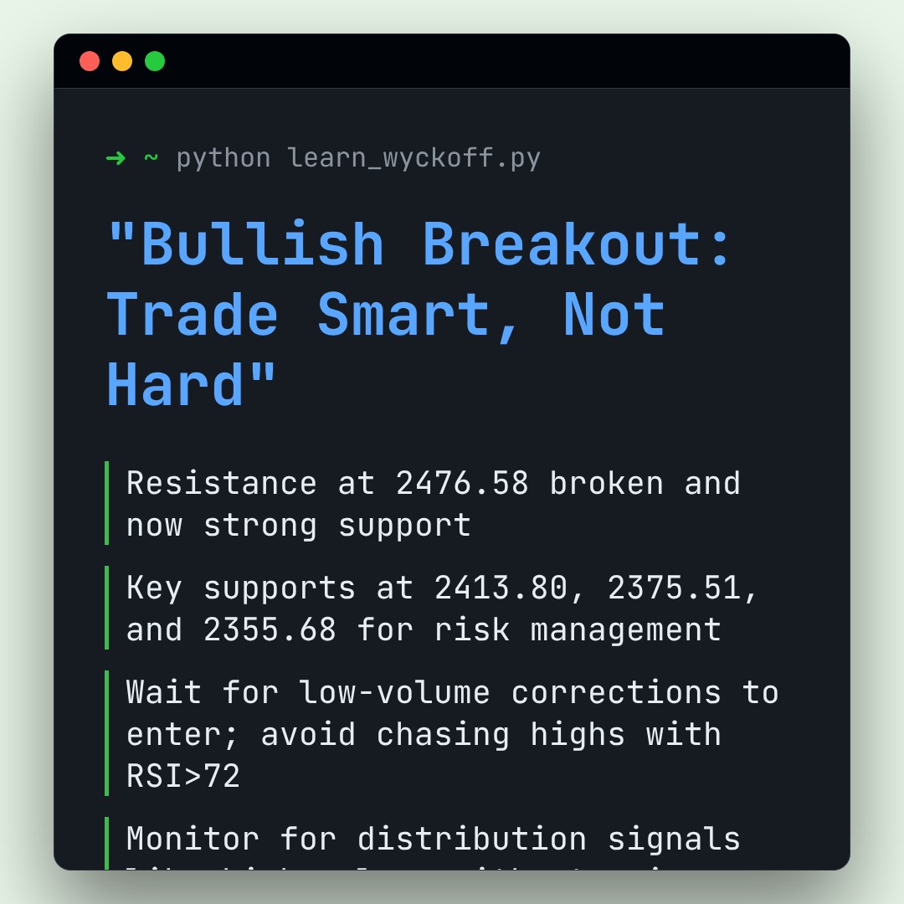The height and width of the screenshot is (904, 904).
Task: Click the word python in the prompt
Action: coord(223,157)
